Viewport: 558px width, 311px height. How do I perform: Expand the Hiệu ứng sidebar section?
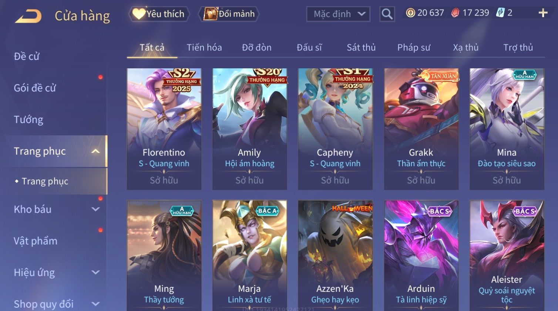[95, 272]
